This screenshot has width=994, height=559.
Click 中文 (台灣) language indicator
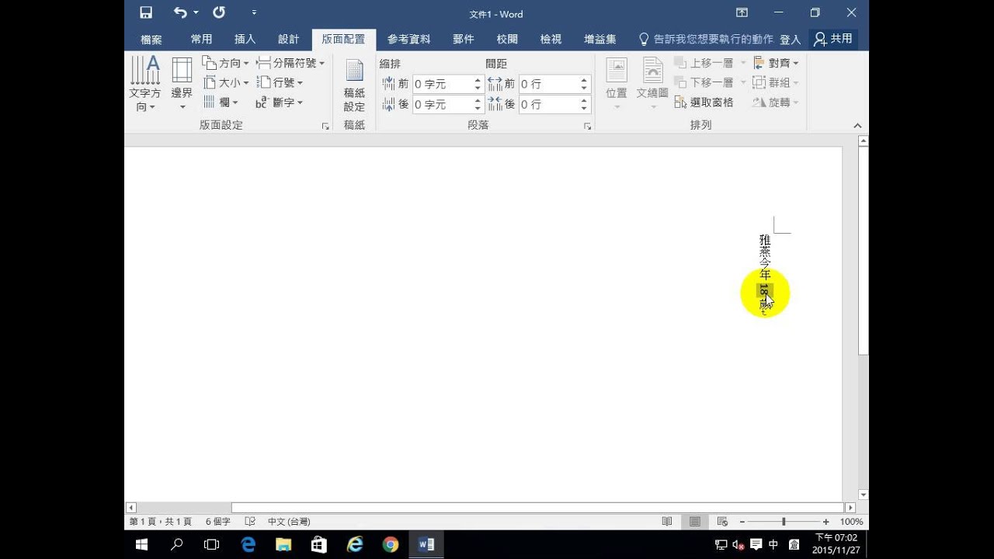coord(289,522)
